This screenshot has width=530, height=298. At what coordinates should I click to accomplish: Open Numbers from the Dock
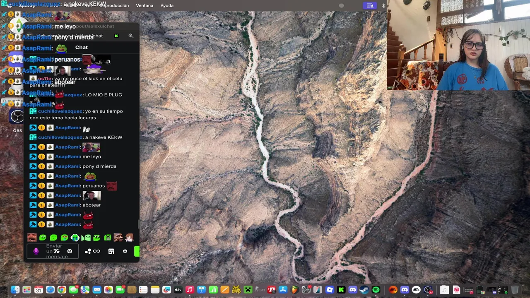[213, 290]
